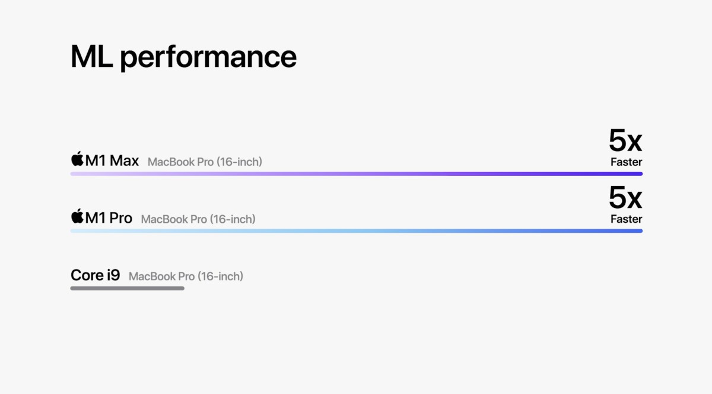
Task: Select the M1 Pro chip name
Action: 109,217
